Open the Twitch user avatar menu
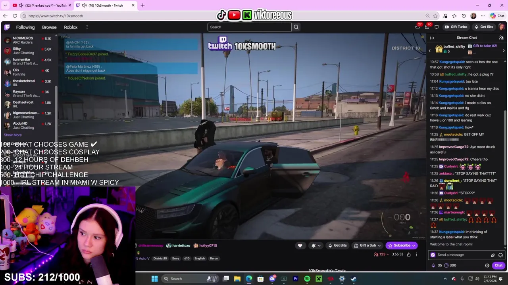 click(501, 27)
